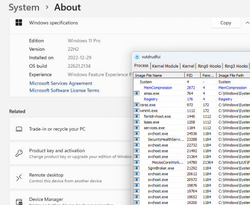Viewport: 250px width, 205px height.
Task: Click the process icon of lsass.exe
Action: tap(137, 122)
